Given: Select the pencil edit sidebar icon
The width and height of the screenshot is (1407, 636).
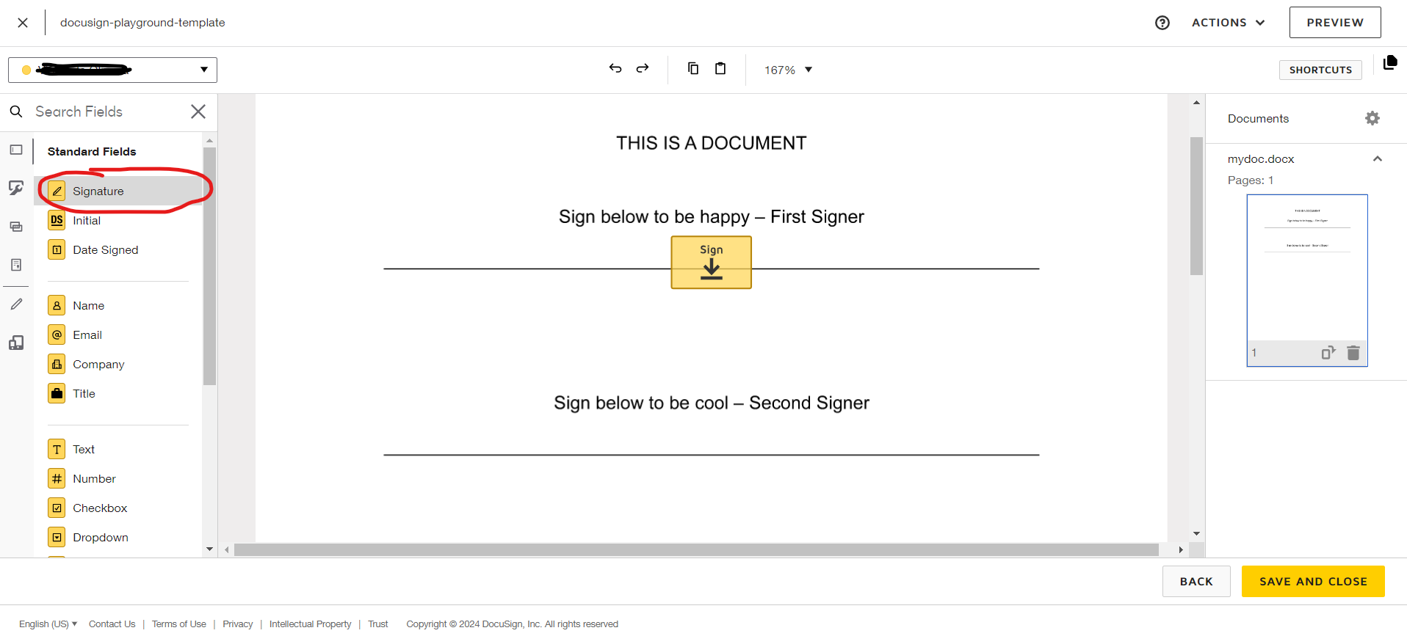Looking at the screenshot, I should [x=16, y=304].
